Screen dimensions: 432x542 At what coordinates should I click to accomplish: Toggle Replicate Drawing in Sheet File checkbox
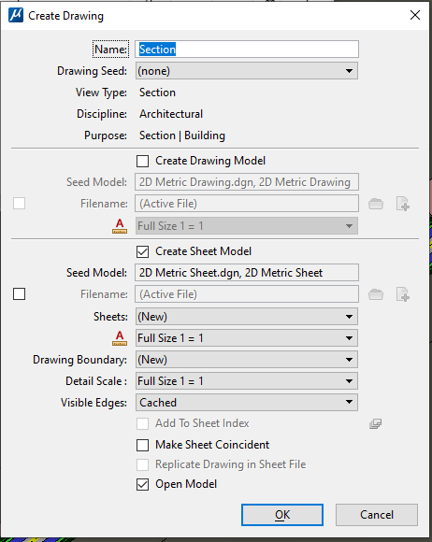tap(142, 465)
